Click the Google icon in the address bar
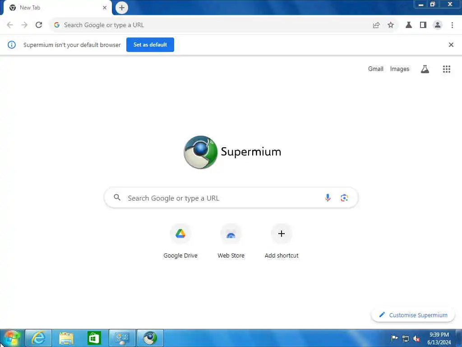Image resolution: width=462 pixels, height=347 pixels. (x=57, y=25)
